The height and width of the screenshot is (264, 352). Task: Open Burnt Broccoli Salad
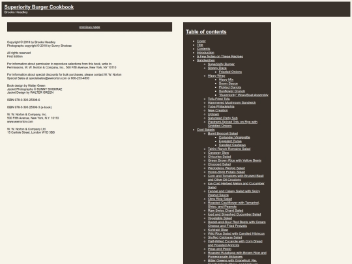pyautogui.click(x=223, y=134)
